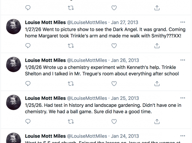Reply to the Jan 27, 2013 tweet

point(28,46)
